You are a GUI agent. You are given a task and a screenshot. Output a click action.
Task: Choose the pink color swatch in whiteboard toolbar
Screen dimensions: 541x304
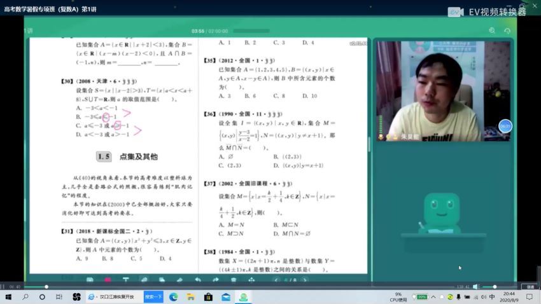(x=108, y=280)
